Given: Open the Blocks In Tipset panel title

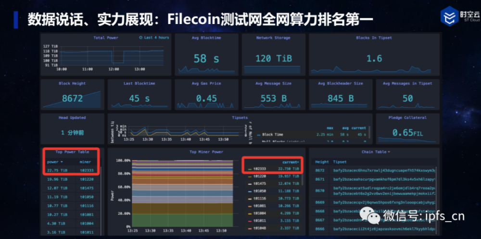Looking at the screenshot, I should (374, 38).
